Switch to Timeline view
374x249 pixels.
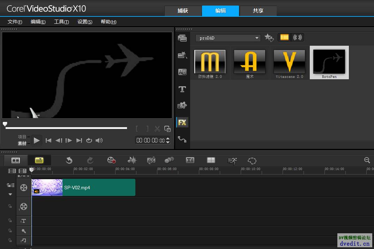pyautogui.click(x=39, y=160)
